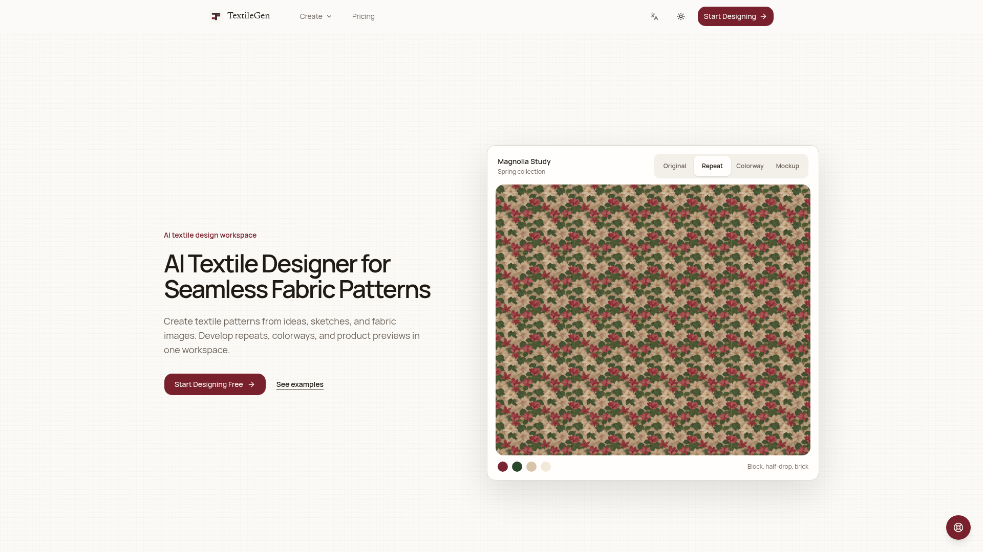Toggle the light/dark theme sun icon
The height and width of the screenshot is (552, 983).
coord(681,16)
